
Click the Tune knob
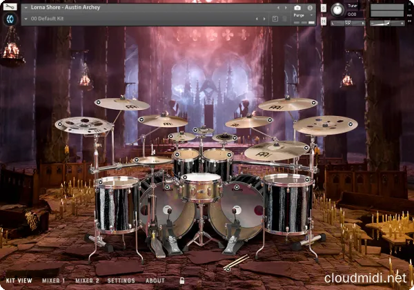337,10
